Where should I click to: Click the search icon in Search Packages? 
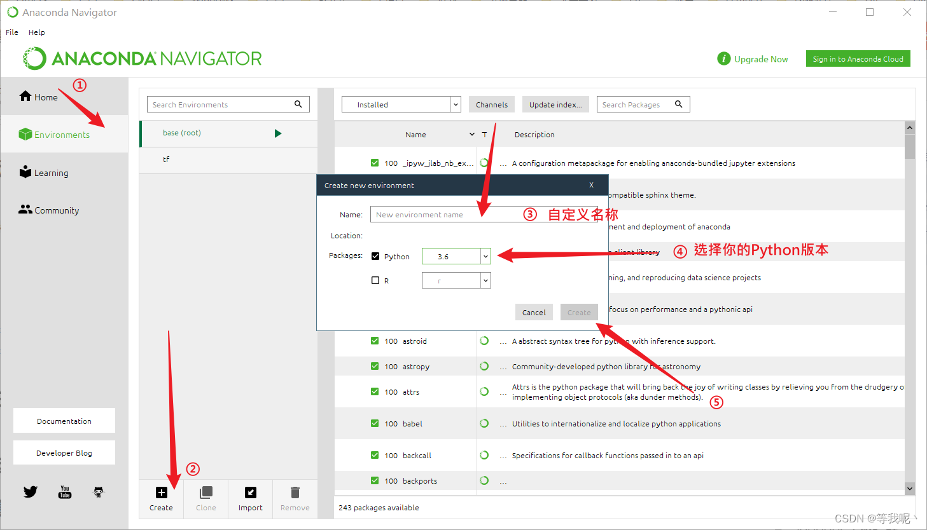pos(679,104)
